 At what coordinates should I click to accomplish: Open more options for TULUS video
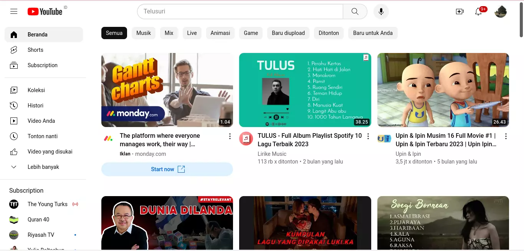coord(368,136)
